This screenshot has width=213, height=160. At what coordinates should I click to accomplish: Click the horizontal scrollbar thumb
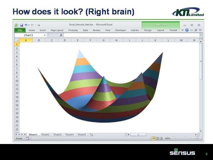coord(138,135)
